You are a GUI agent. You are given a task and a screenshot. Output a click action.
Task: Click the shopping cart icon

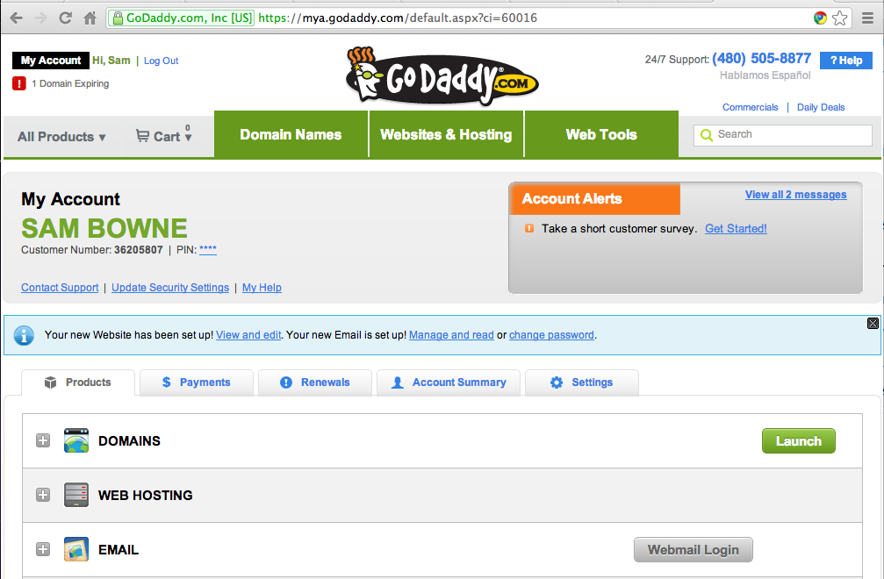142,136
